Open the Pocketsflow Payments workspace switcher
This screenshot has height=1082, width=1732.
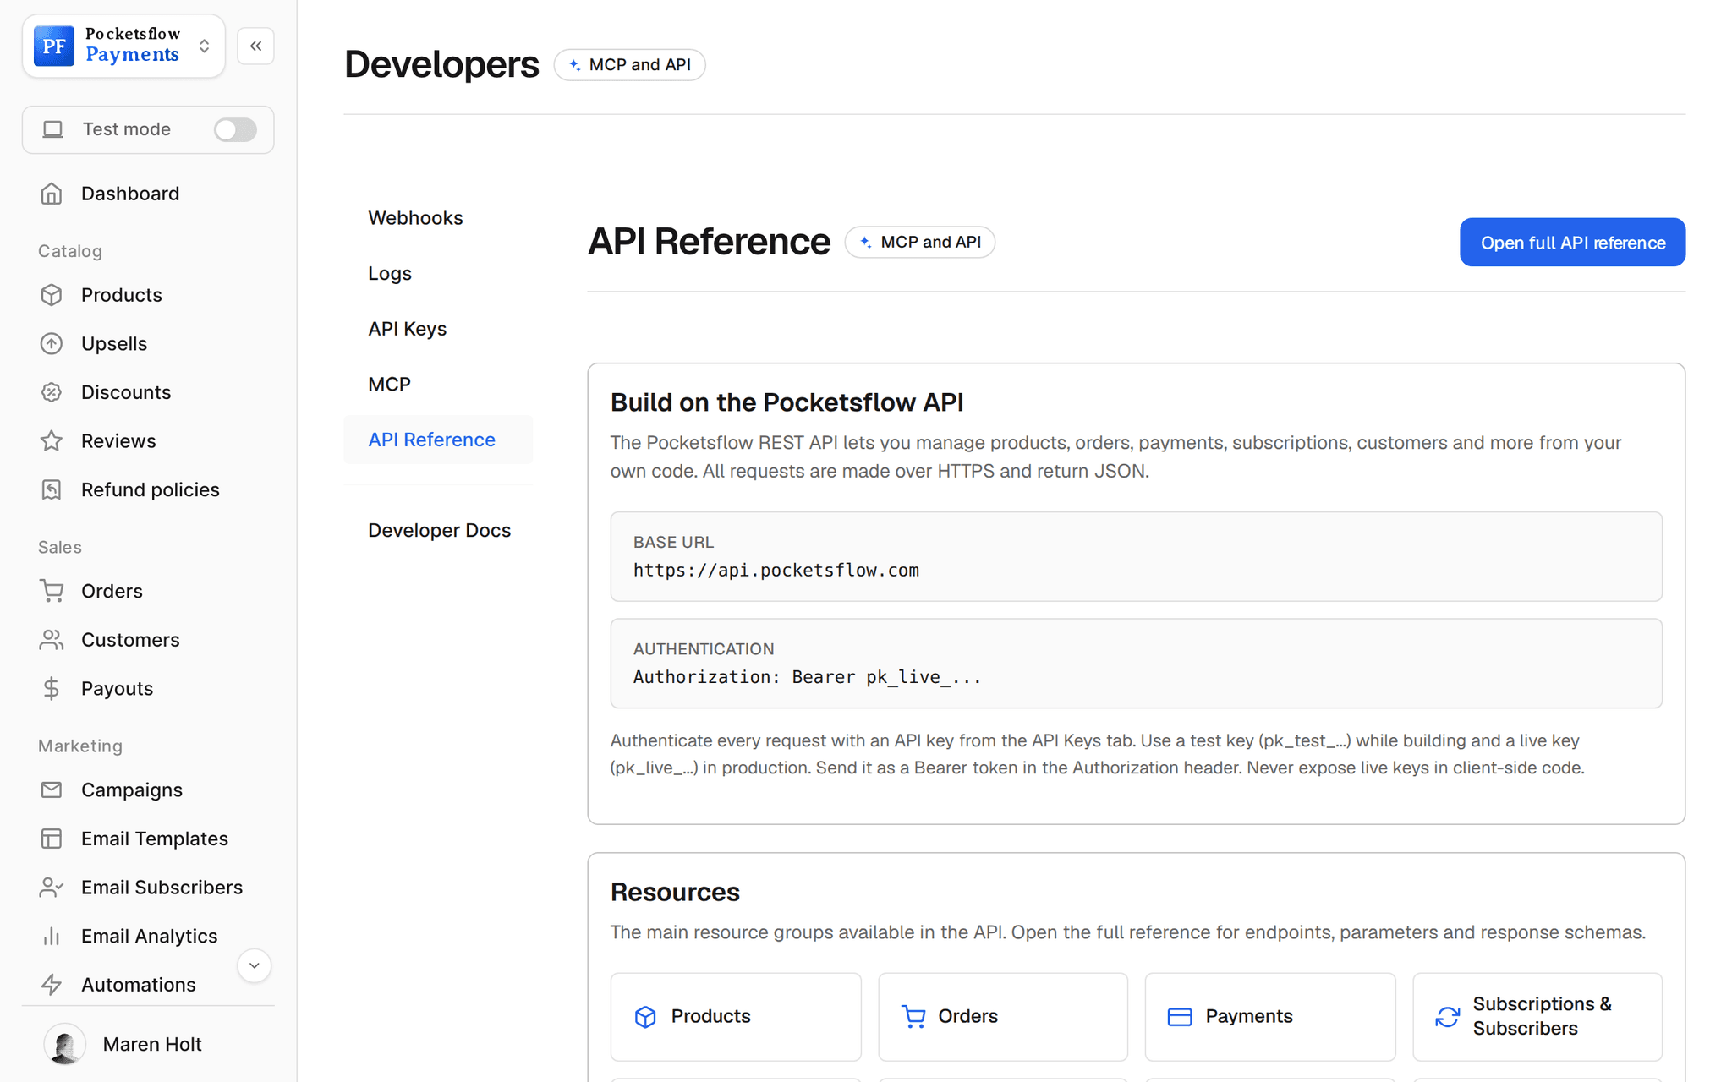tap(123, 46)
